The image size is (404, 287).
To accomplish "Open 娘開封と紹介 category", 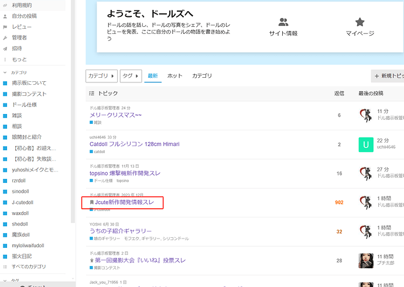I will point(26,137).
